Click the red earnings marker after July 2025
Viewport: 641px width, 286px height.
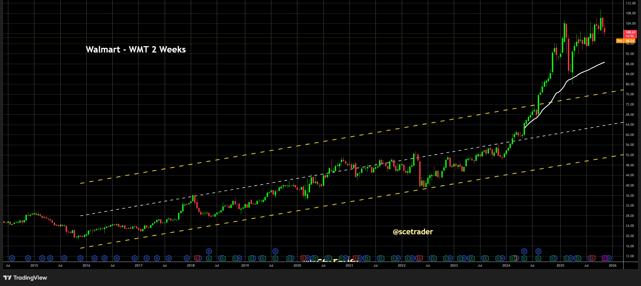[592, 258]
